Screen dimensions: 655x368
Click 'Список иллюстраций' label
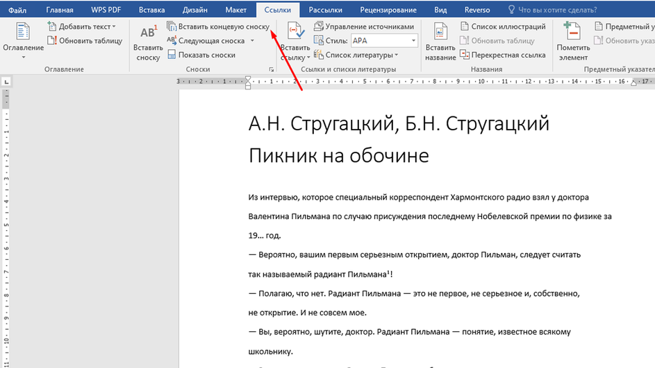click(508, 26)
